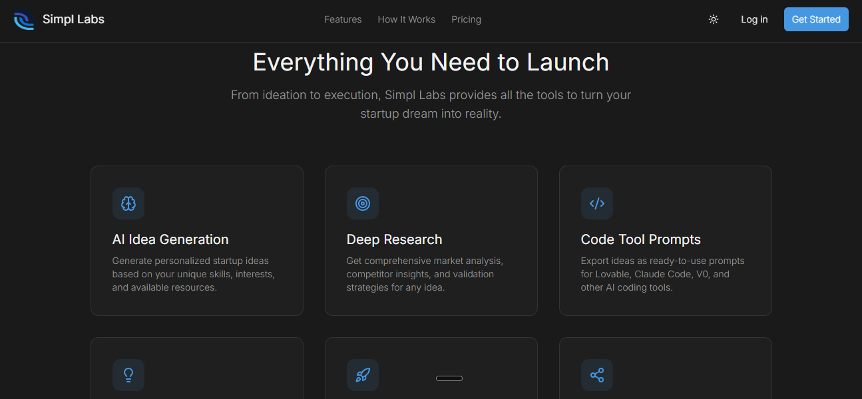Click the target icon for Deep Research
This screenshot has width=862, height=399.
[x=363, y=203]
